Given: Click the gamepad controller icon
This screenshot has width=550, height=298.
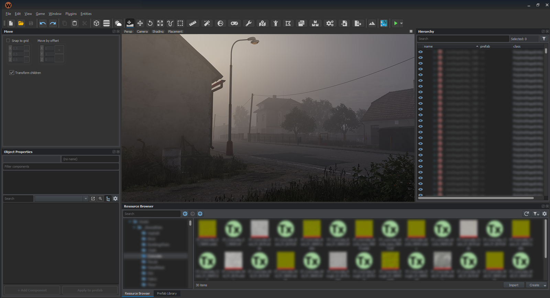Looking at the screenshot, I should coord(234,23).
